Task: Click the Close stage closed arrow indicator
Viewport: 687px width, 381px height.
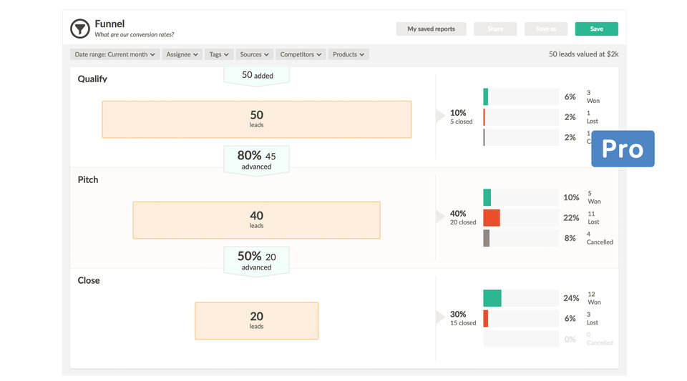Action: point(440,317)
